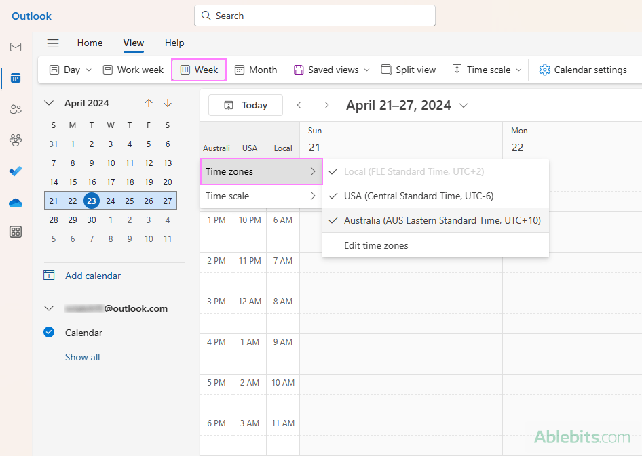Image resolution: width=642 pixels, height=456 pixels.
Task: Open the April 21–27, 2024 date picker
Action: 407,105
